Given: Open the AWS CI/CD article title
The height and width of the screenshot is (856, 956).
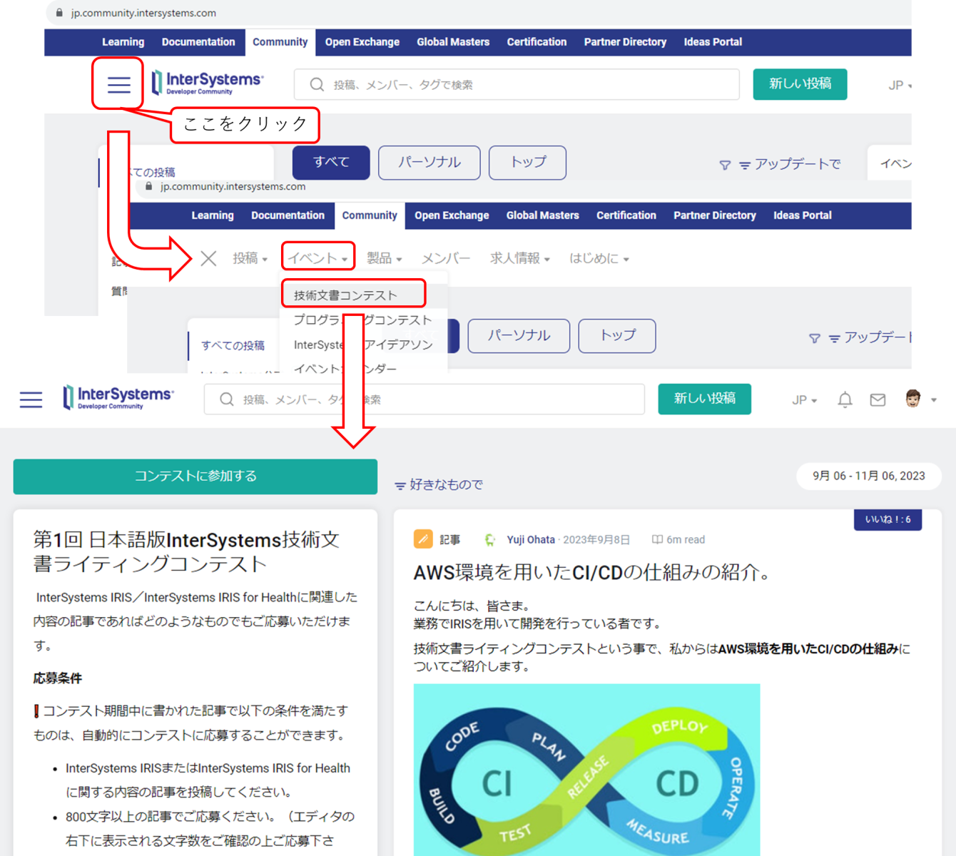Looking at the screenshot, I should tap(591, 573).
